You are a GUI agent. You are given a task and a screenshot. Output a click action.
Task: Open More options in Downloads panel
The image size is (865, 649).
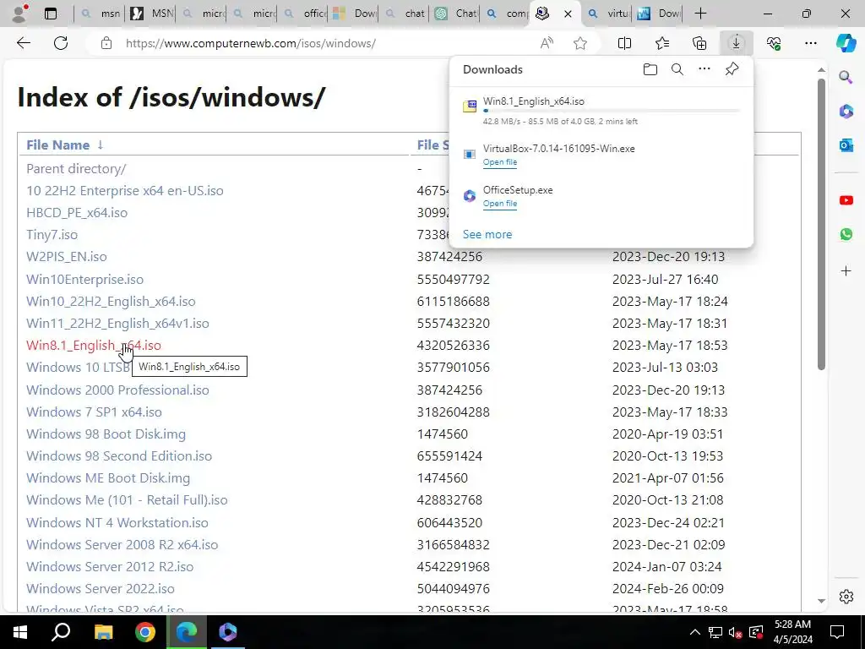[705, 69]
